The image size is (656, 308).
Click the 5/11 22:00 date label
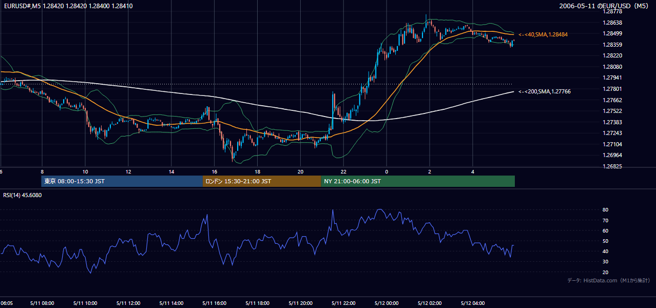344,303
